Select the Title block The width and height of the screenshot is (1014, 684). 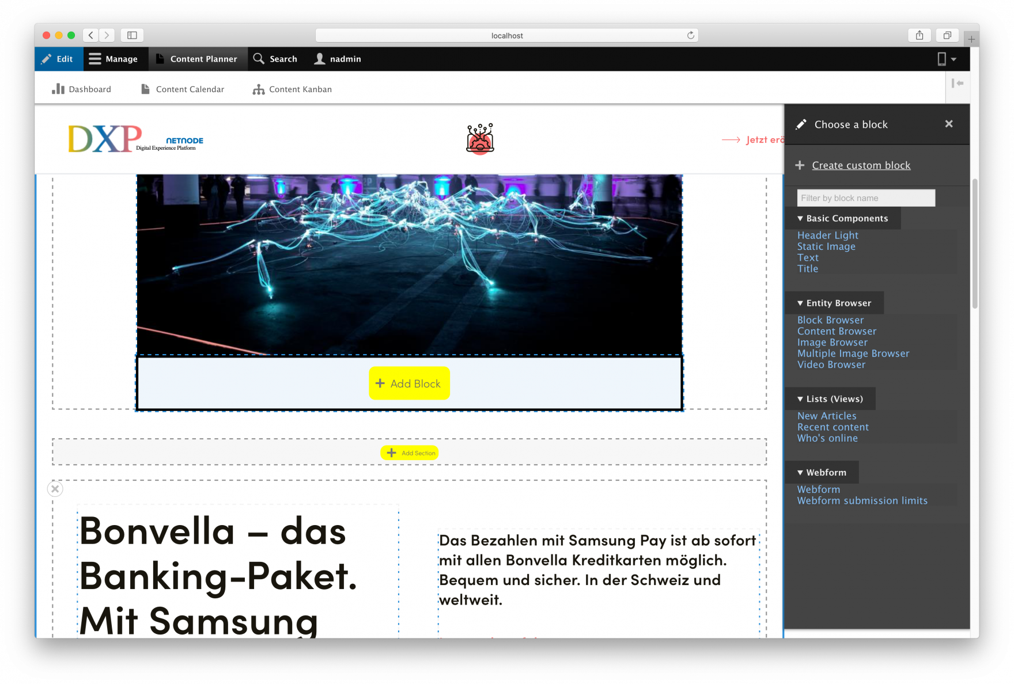point(808,269)
